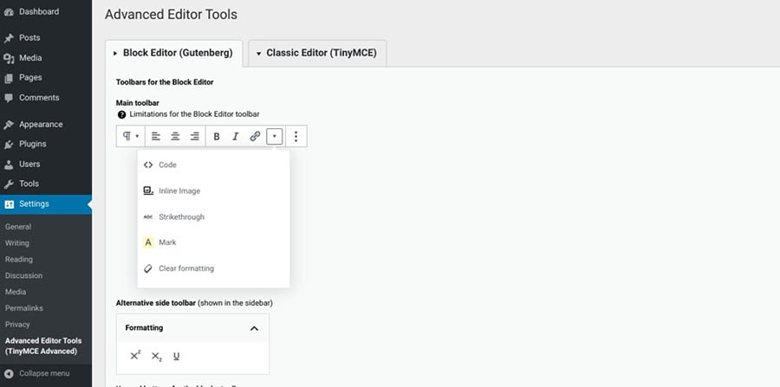
Task: Click the Limitations help question mark icon
Action: point(121,114)
